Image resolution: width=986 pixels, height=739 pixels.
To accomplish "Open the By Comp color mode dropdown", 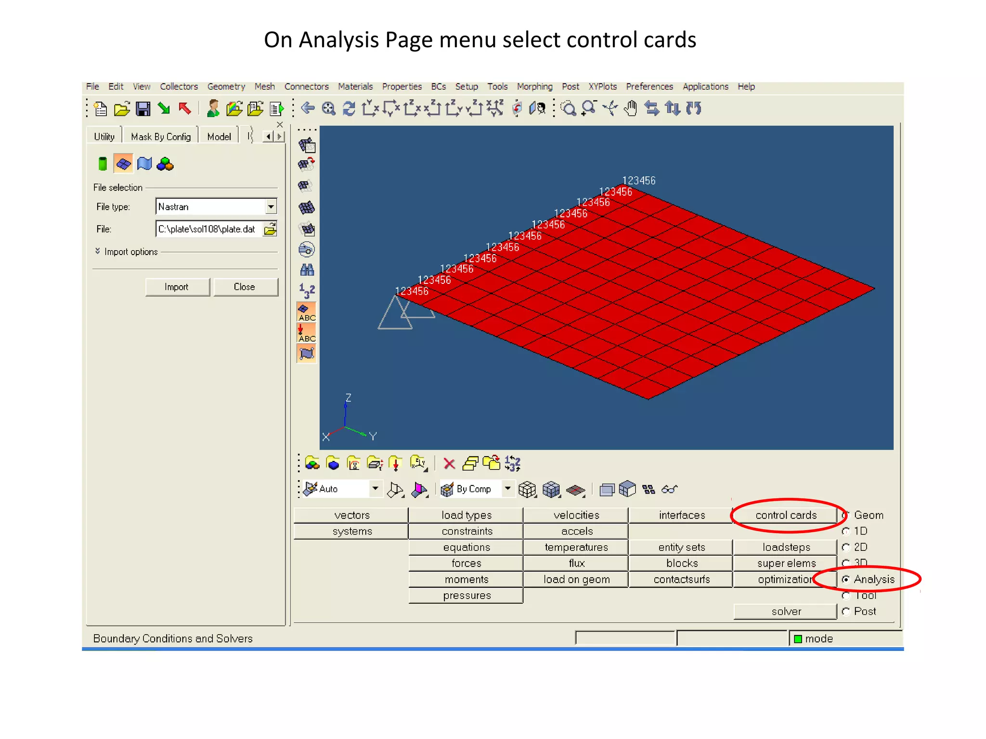I will (x=507, y=489).
